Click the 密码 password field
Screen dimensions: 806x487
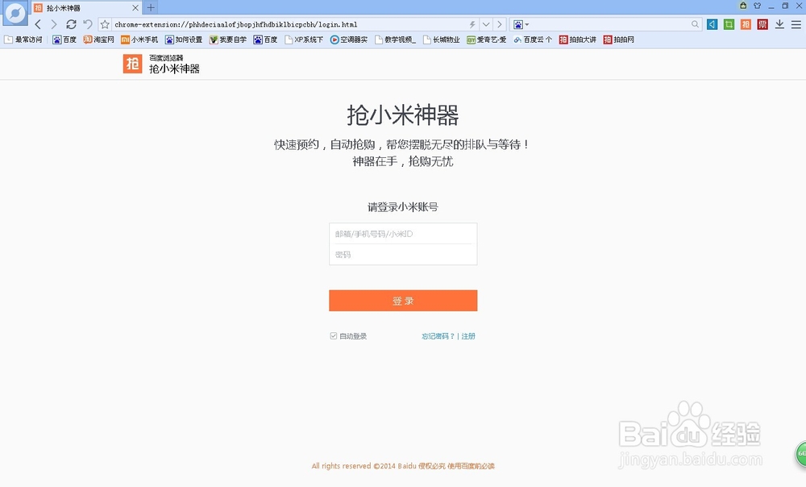[403, 255]
